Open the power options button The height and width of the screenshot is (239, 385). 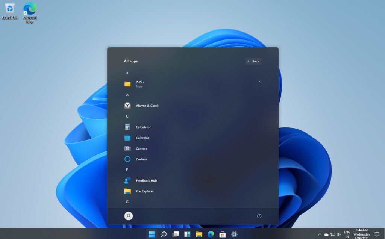259,216
